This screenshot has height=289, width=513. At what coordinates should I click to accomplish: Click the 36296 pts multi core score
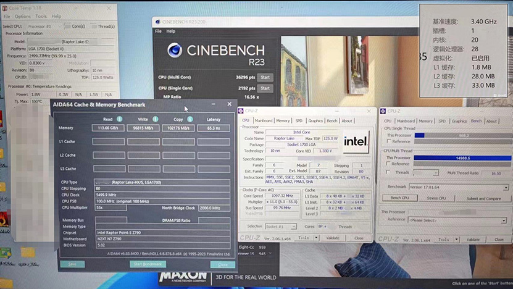[x=245, y=78]
